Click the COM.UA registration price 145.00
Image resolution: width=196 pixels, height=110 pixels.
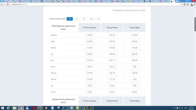90,35
